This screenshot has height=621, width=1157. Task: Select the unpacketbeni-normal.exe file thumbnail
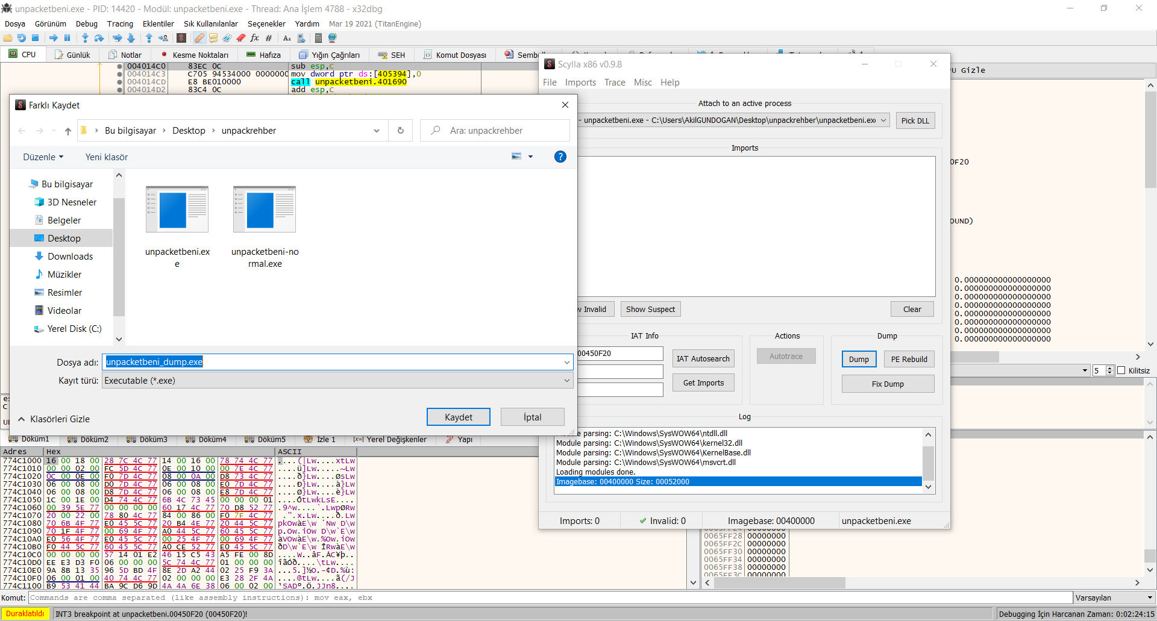click(265, 210)
